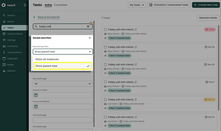
Task: Clear the friday call search text
Action: click(88, 26)
